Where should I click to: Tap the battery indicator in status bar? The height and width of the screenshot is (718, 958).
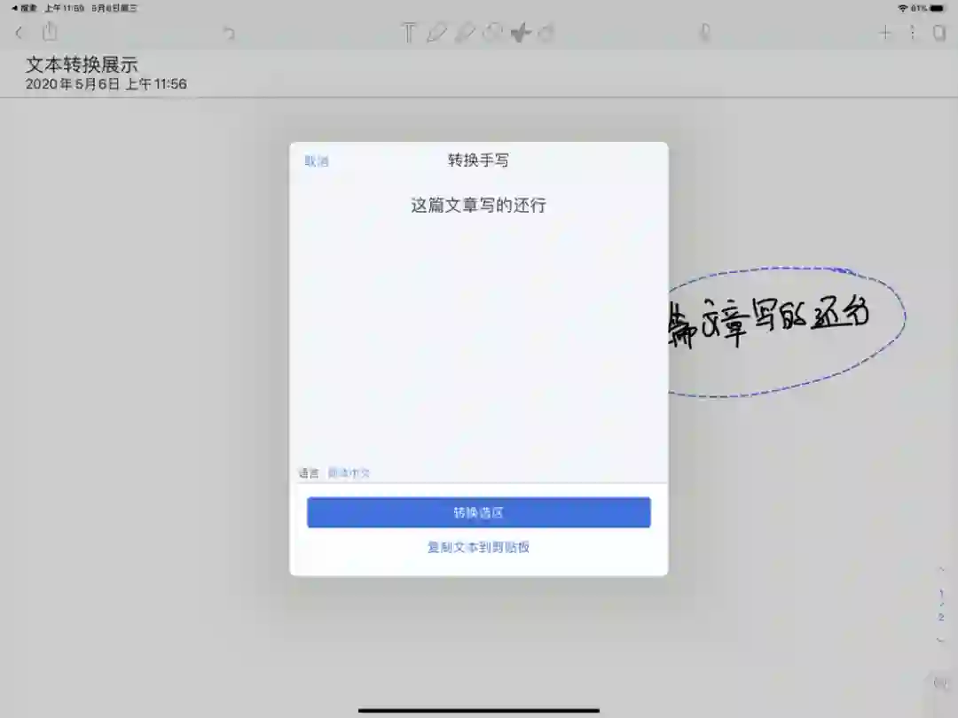pos(938,8)
